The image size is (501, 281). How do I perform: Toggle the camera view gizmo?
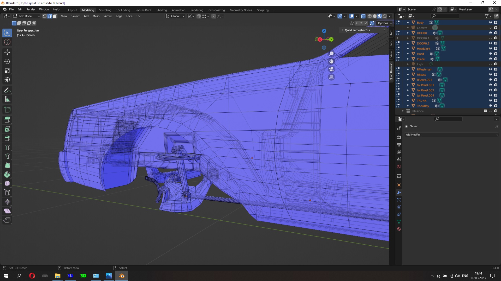coord(331,69)
